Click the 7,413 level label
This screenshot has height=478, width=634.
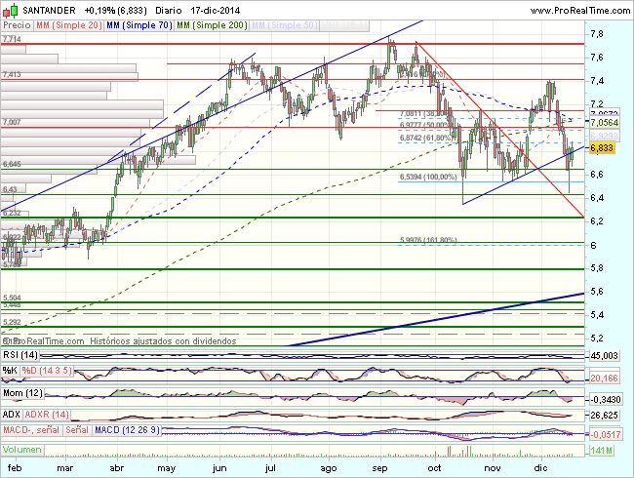click(12, 74)
